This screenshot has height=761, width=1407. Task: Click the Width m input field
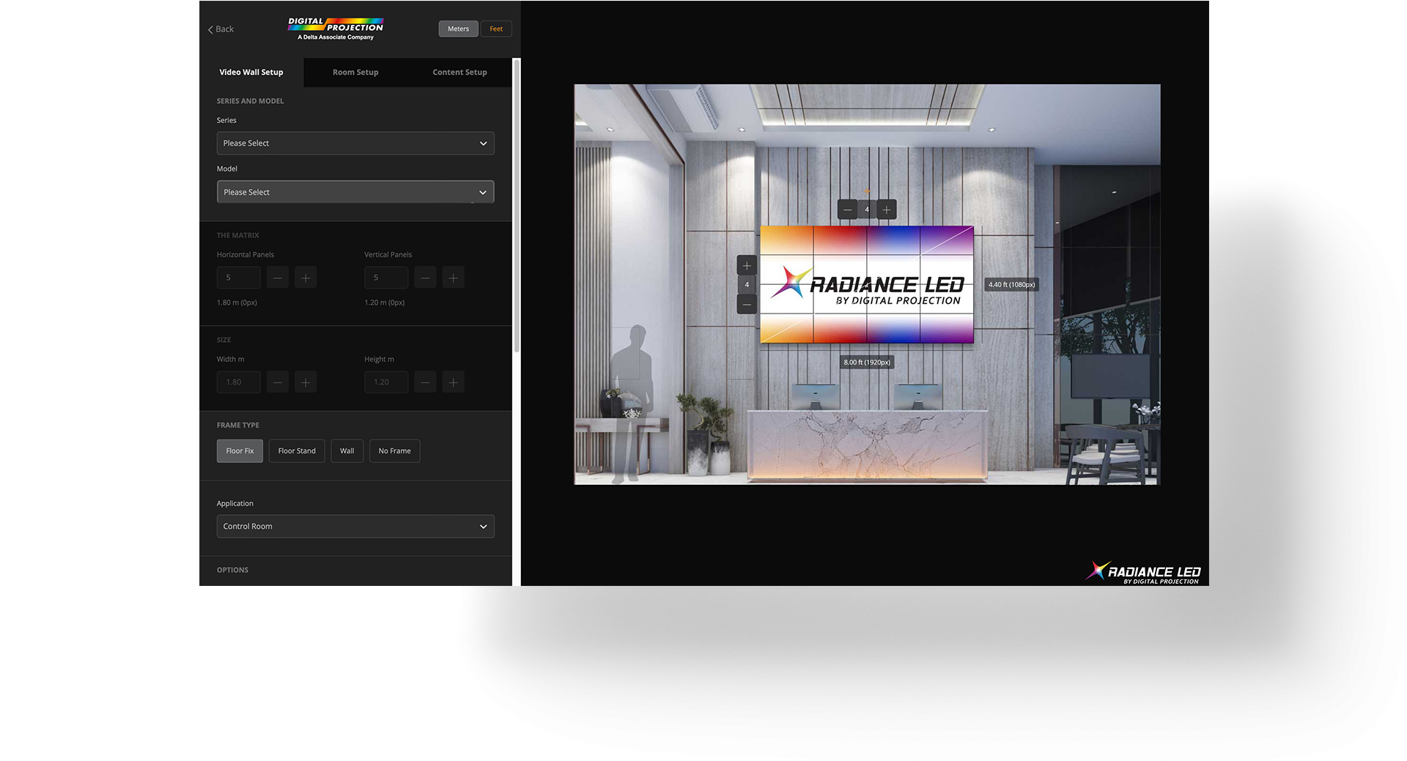point(238,382)
